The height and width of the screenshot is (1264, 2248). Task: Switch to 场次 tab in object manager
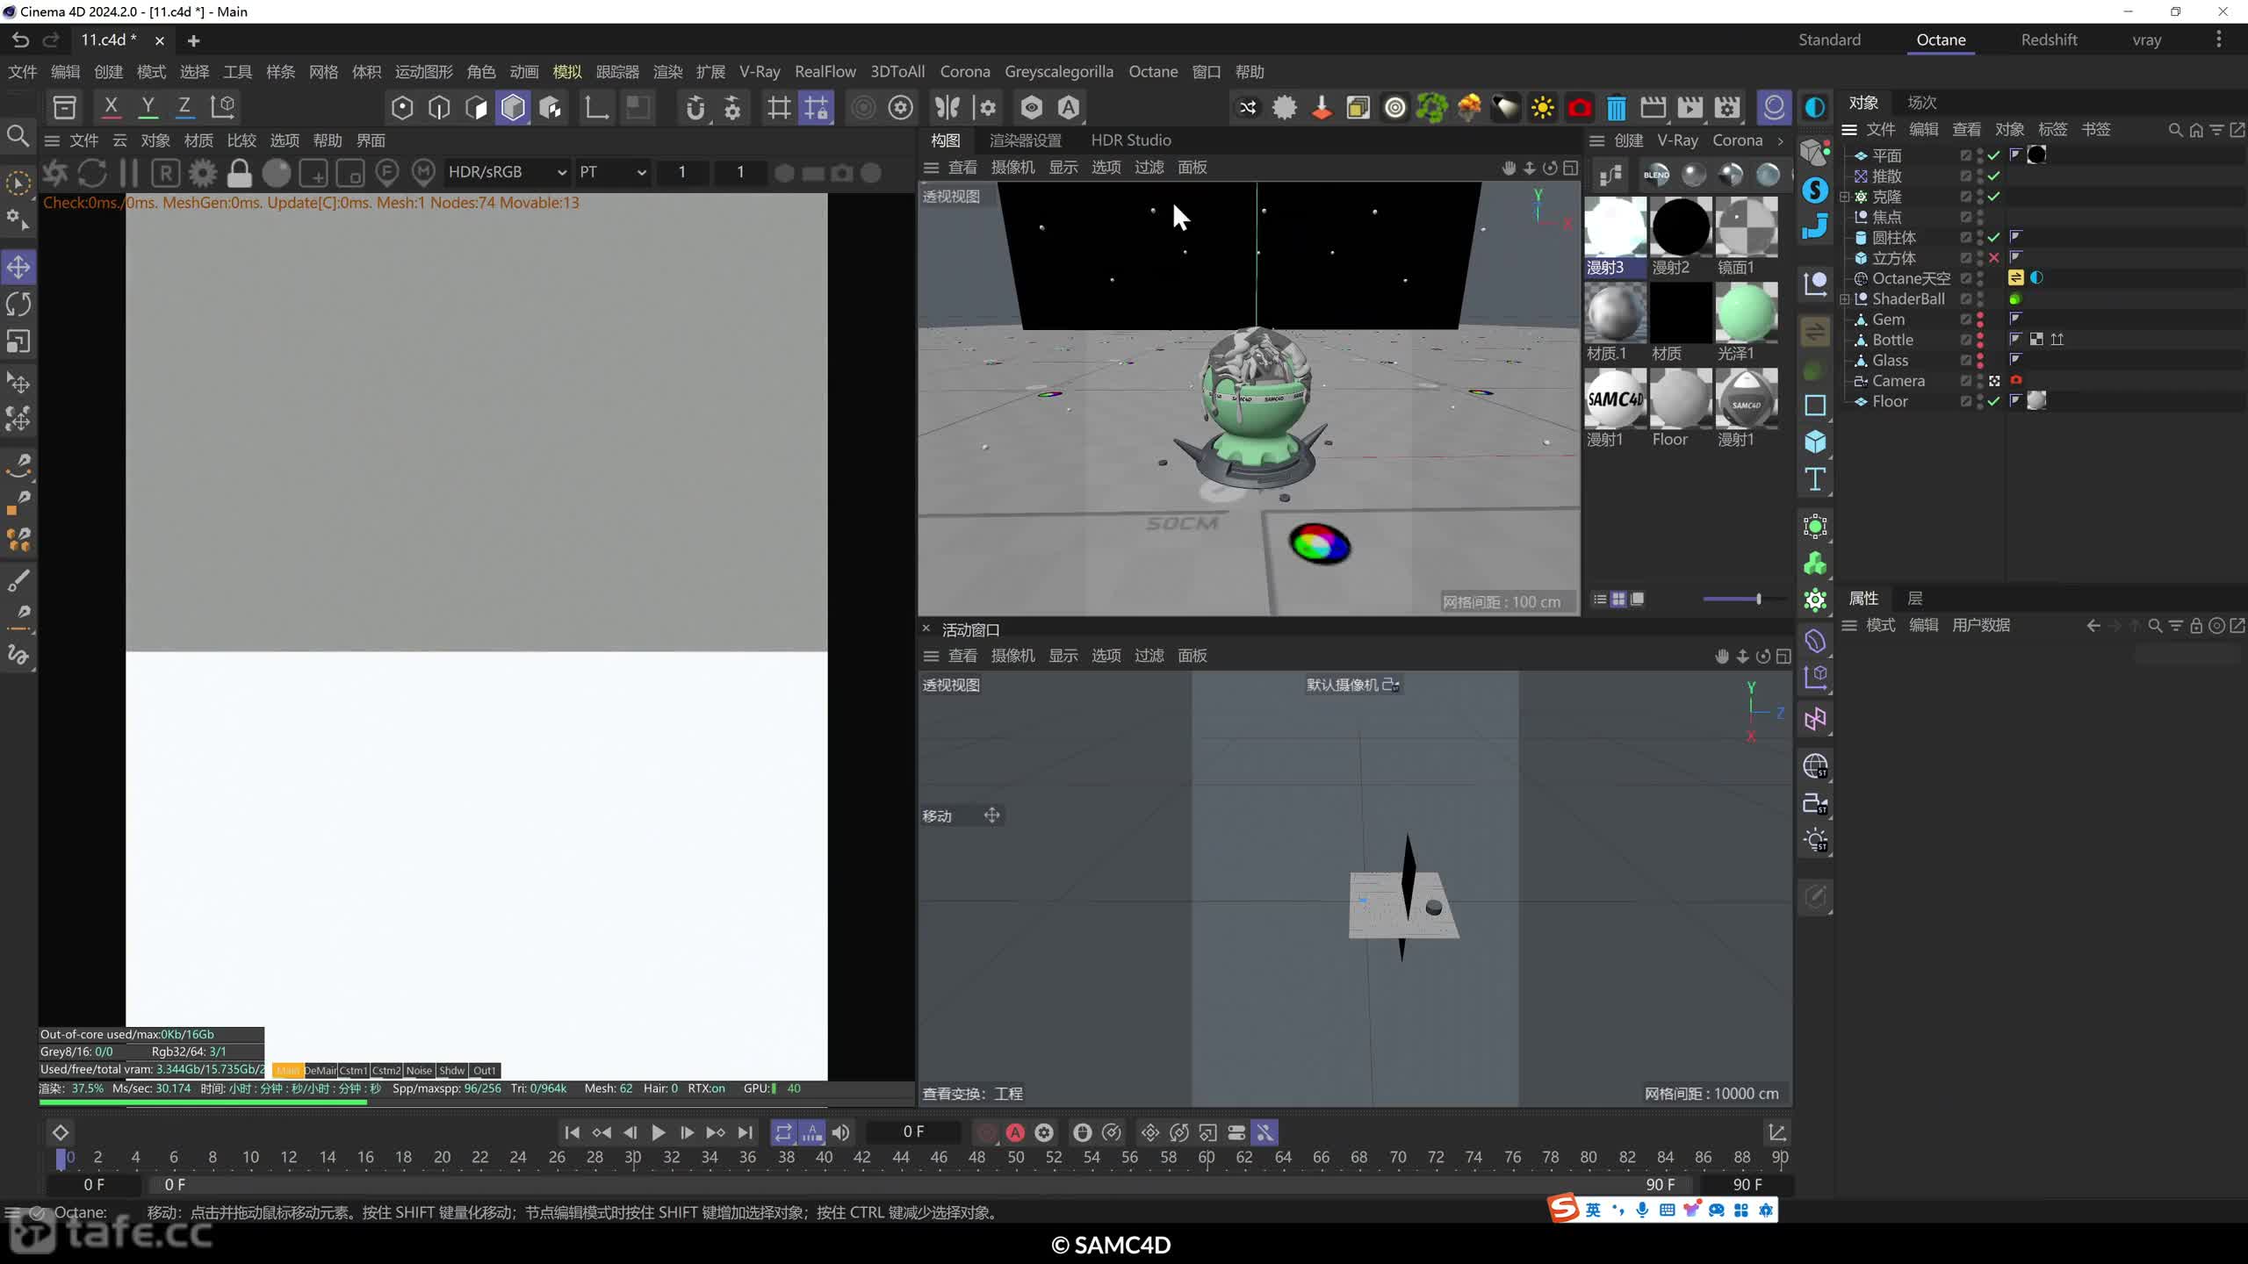(x=1921, y=103)
